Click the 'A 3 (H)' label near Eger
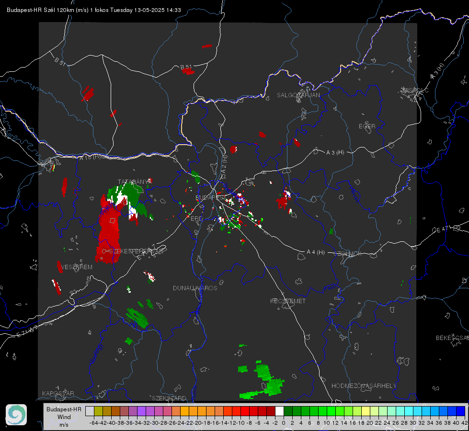 (x=335, y=153)
